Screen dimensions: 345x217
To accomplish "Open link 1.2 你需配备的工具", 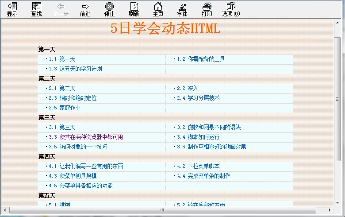I will [x=201, y=59].
